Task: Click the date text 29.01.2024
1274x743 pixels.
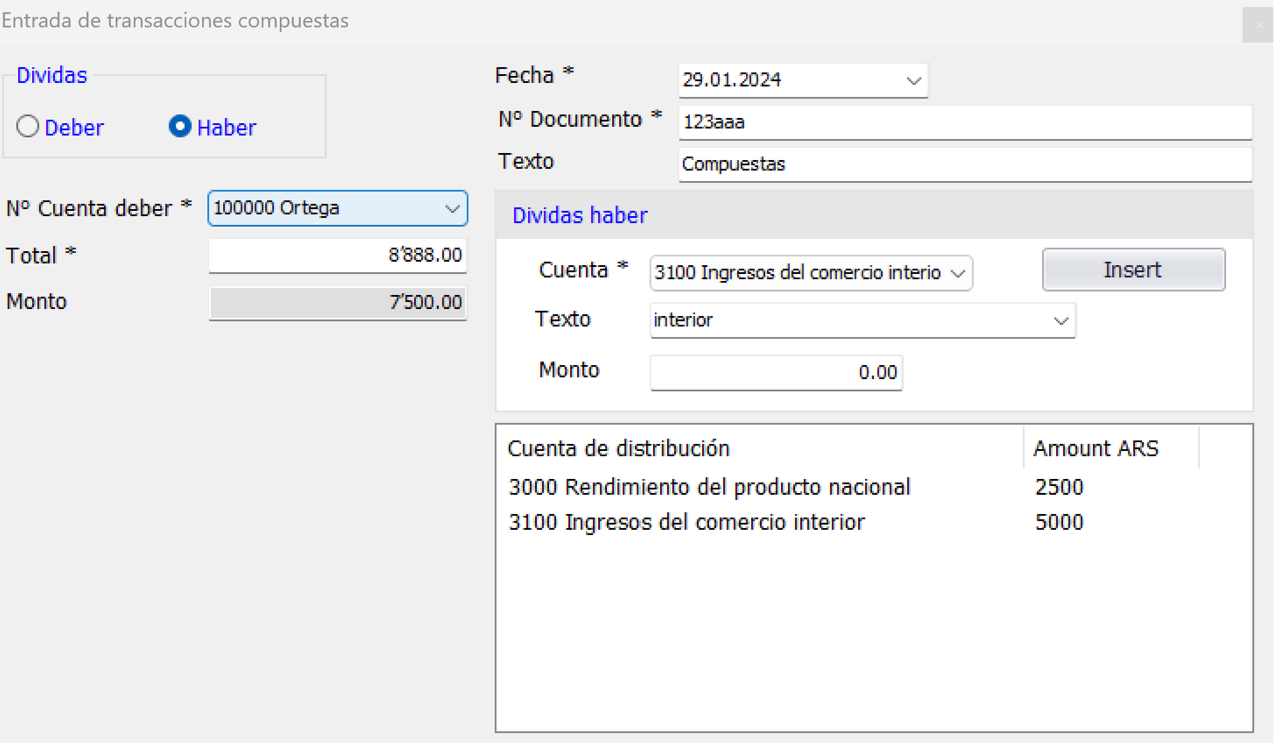Action: coord(731,80)
